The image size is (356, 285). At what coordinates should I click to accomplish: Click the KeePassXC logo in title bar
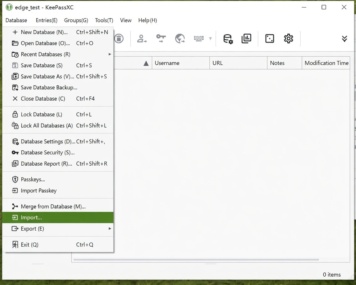coord(9,7)
